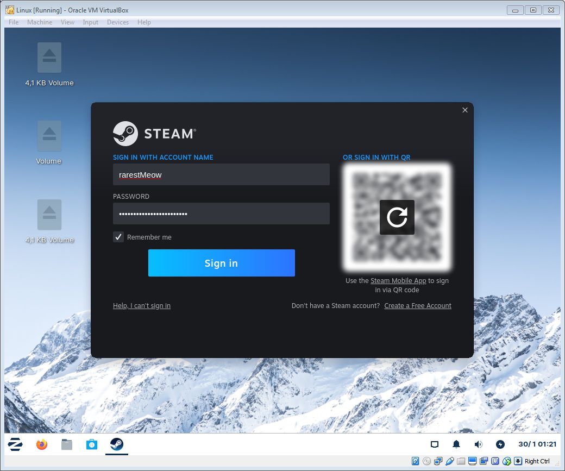
Task: Click VirtualBox hard disk activity indicator
Action: (x=415, y=461)
